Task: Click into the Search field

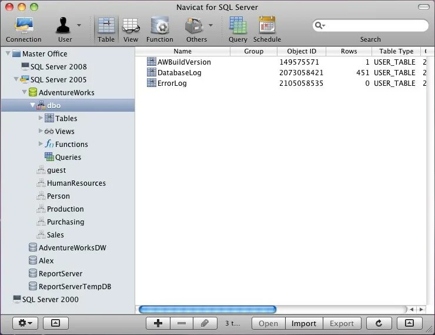Action: pyautogui.click(x=370, y=25)
